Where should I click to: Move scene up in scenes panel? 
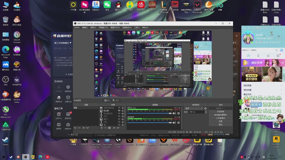[x=84, y=128]
